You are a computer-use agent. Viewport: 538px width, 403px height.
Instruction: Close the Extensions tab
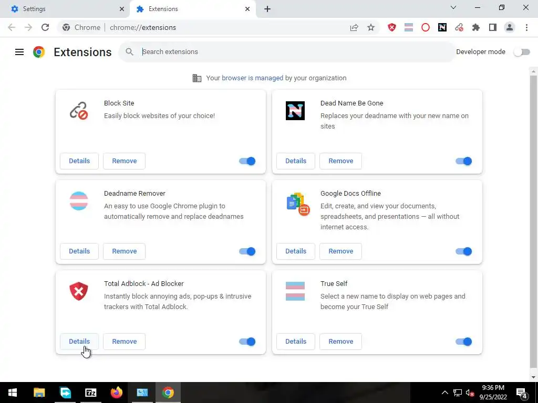pyautogui.click(x=247, y=9)
